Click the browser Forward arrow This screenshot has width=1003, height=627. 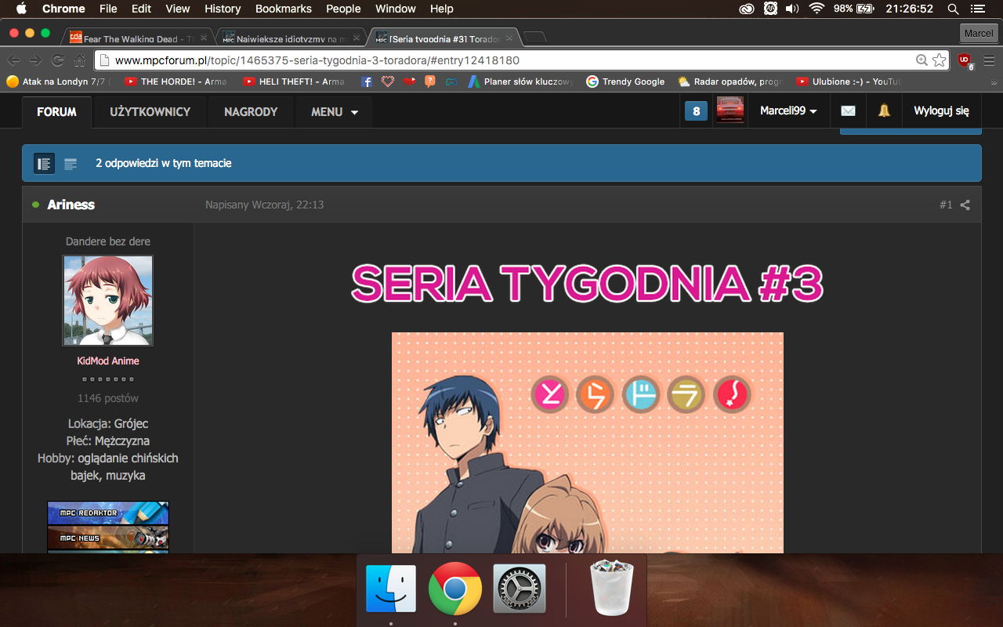click(35, 60)
